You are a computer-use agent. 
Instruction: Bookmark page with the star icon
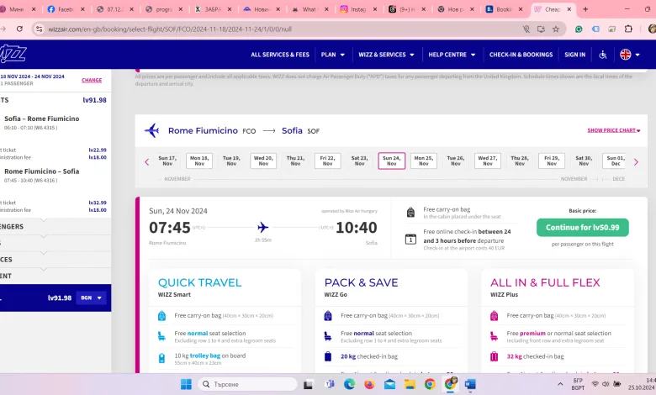556,29
